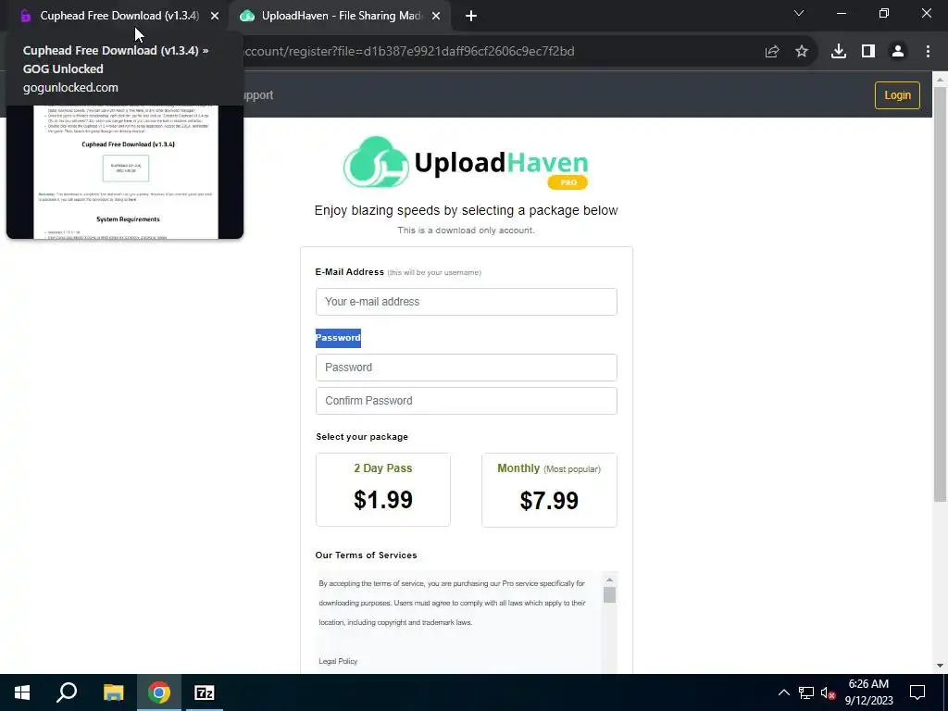Click the main page vertical scrollbar
The height and width of the screenshot is (711, 948).
940,293
